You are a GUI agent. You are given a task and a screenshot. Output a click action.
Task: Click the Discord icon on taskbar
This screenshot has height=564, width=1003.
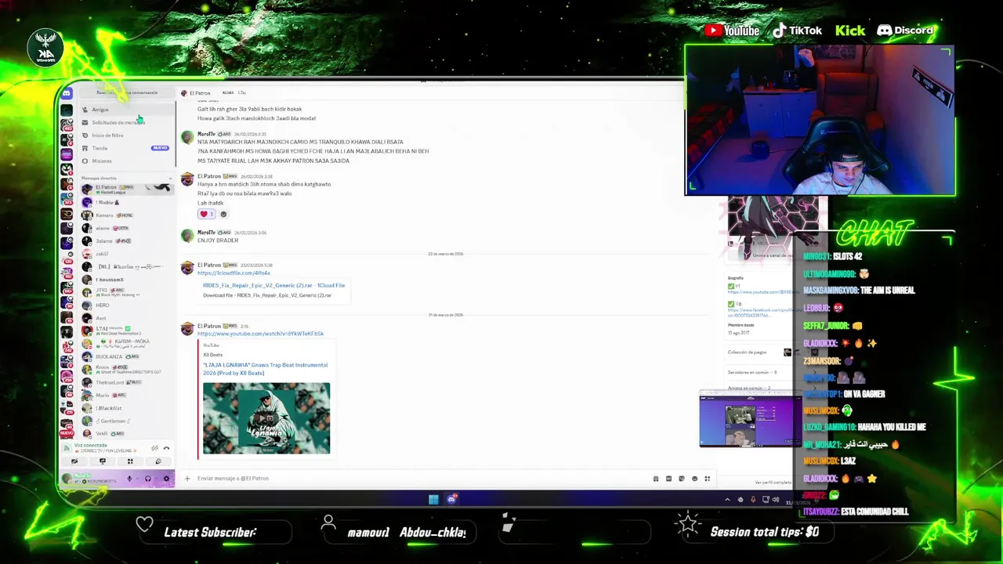pyautogui.click(x=451, y=499)
